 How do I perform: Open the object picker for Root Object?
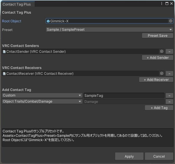tap(170, 21)
